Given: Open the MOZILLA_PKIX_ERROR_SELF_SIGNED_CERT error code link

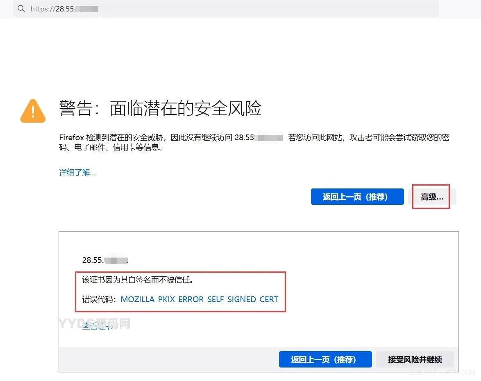Looking at the screenshot, I should pyautogui.click(x=200, y=299).
